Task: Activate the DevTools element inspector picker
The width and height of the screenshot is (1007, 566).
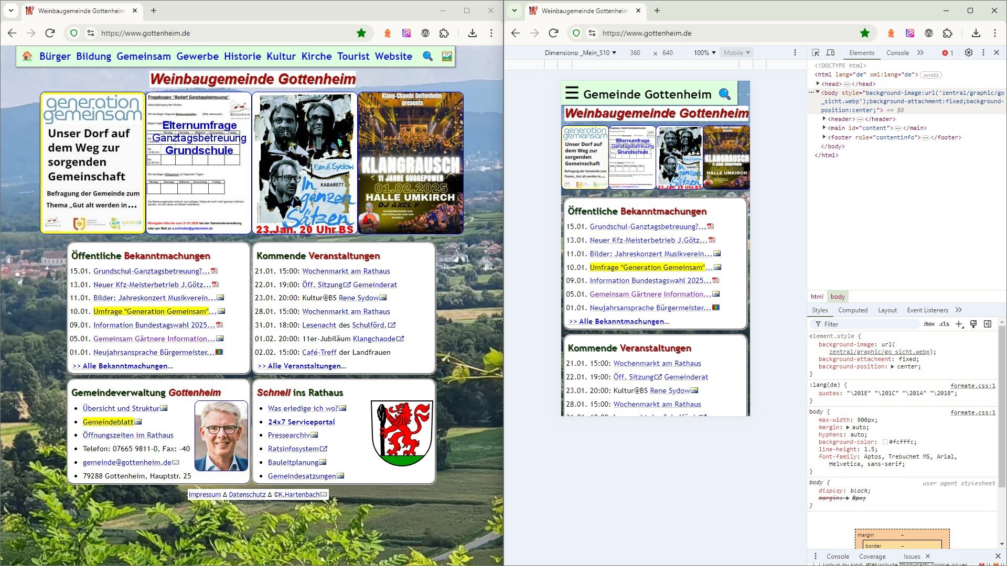Action: (816, 52)
